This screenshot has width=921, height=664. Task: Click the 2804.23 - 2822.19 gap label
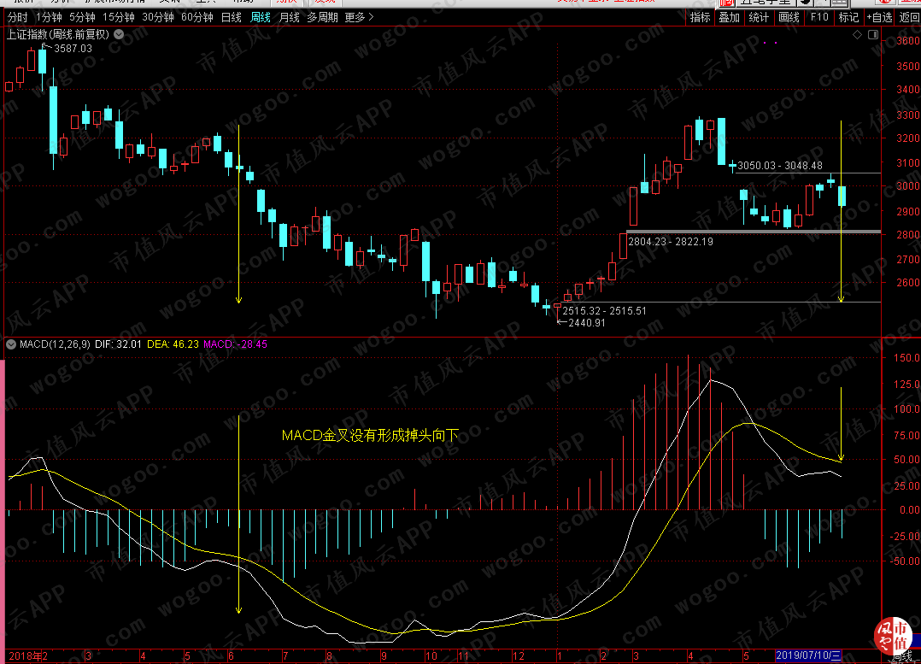pyautogui.click(x=670, y=242)
